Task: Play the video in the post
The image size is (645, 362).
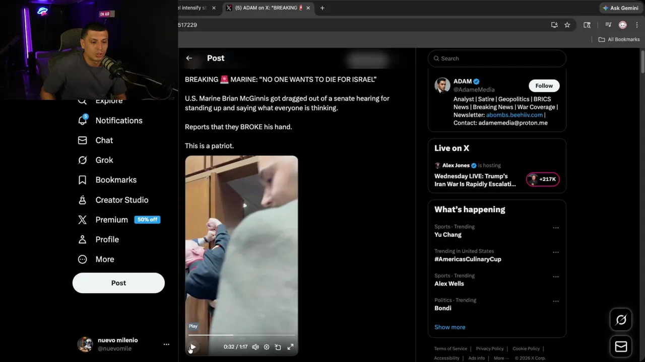Action: (192, 347)
